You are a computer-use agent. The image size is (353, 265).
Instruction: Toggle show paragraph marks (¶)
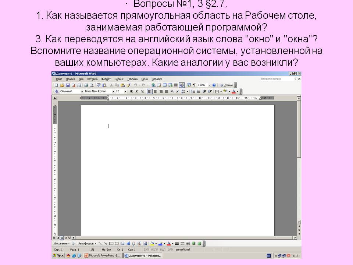(194, 85)
